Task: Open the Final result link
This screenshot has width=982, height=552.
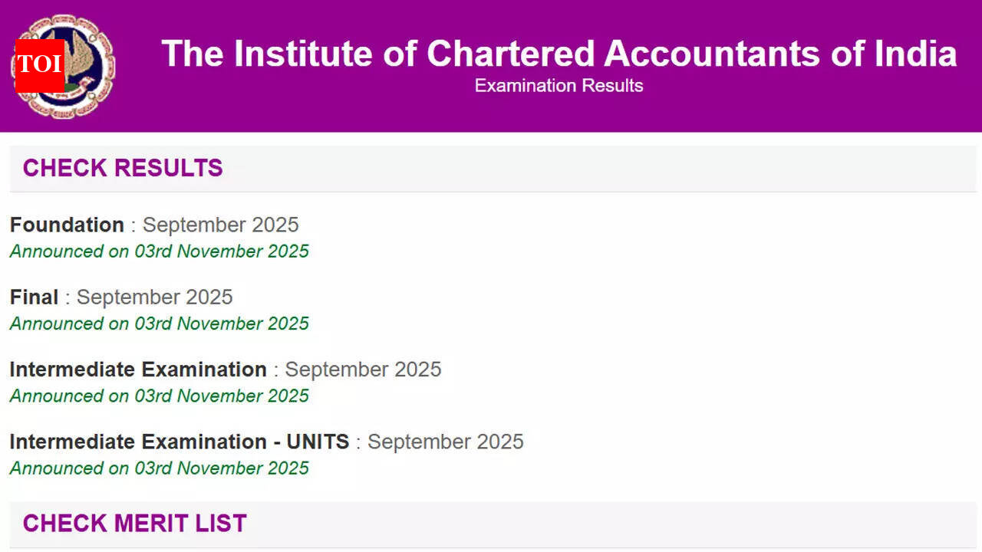Action: 34,297
